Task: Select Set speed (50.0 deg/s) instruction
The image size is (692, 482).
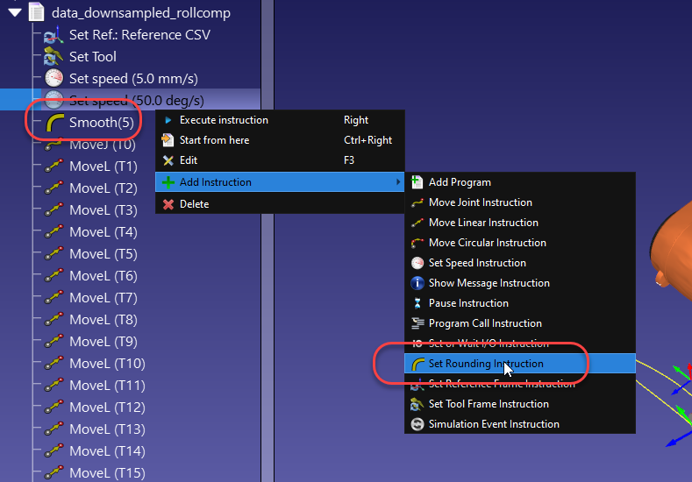Action: (136, 101)
